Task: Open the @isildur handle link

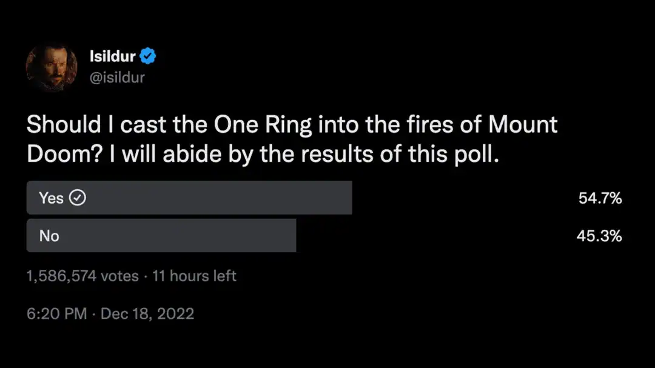Action: 117,77
